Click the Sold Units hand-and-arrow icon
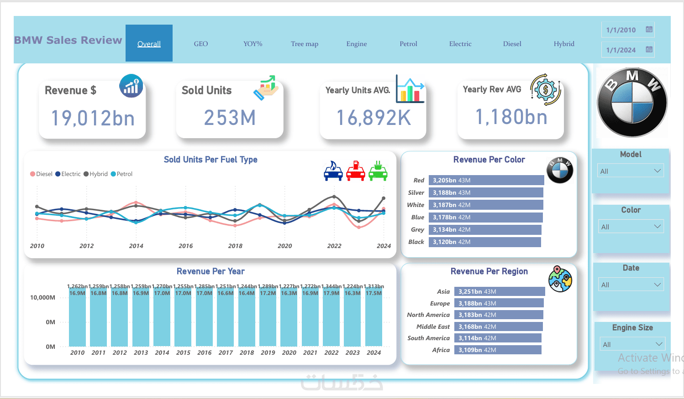Image resolution: width=684 pixels, height=399 pixels. [x=266, y=88]
